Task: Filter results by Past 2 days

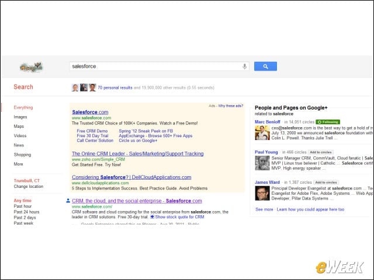Action: [25, 218]
